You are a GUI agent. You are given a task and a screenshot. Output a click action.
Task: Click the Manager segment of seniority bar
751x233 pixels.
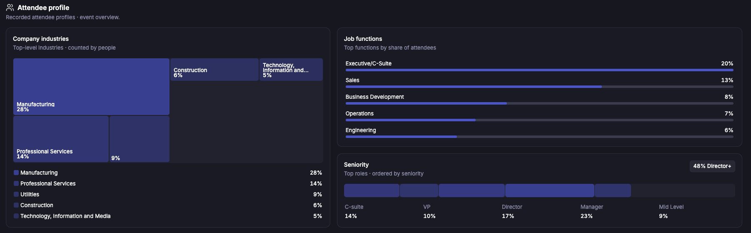pos(550,190)
